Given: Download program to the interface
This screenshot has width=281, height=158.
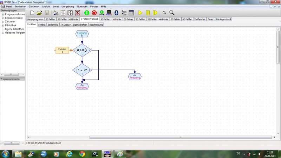Looking at the screenshot, I should coord(102,13).
